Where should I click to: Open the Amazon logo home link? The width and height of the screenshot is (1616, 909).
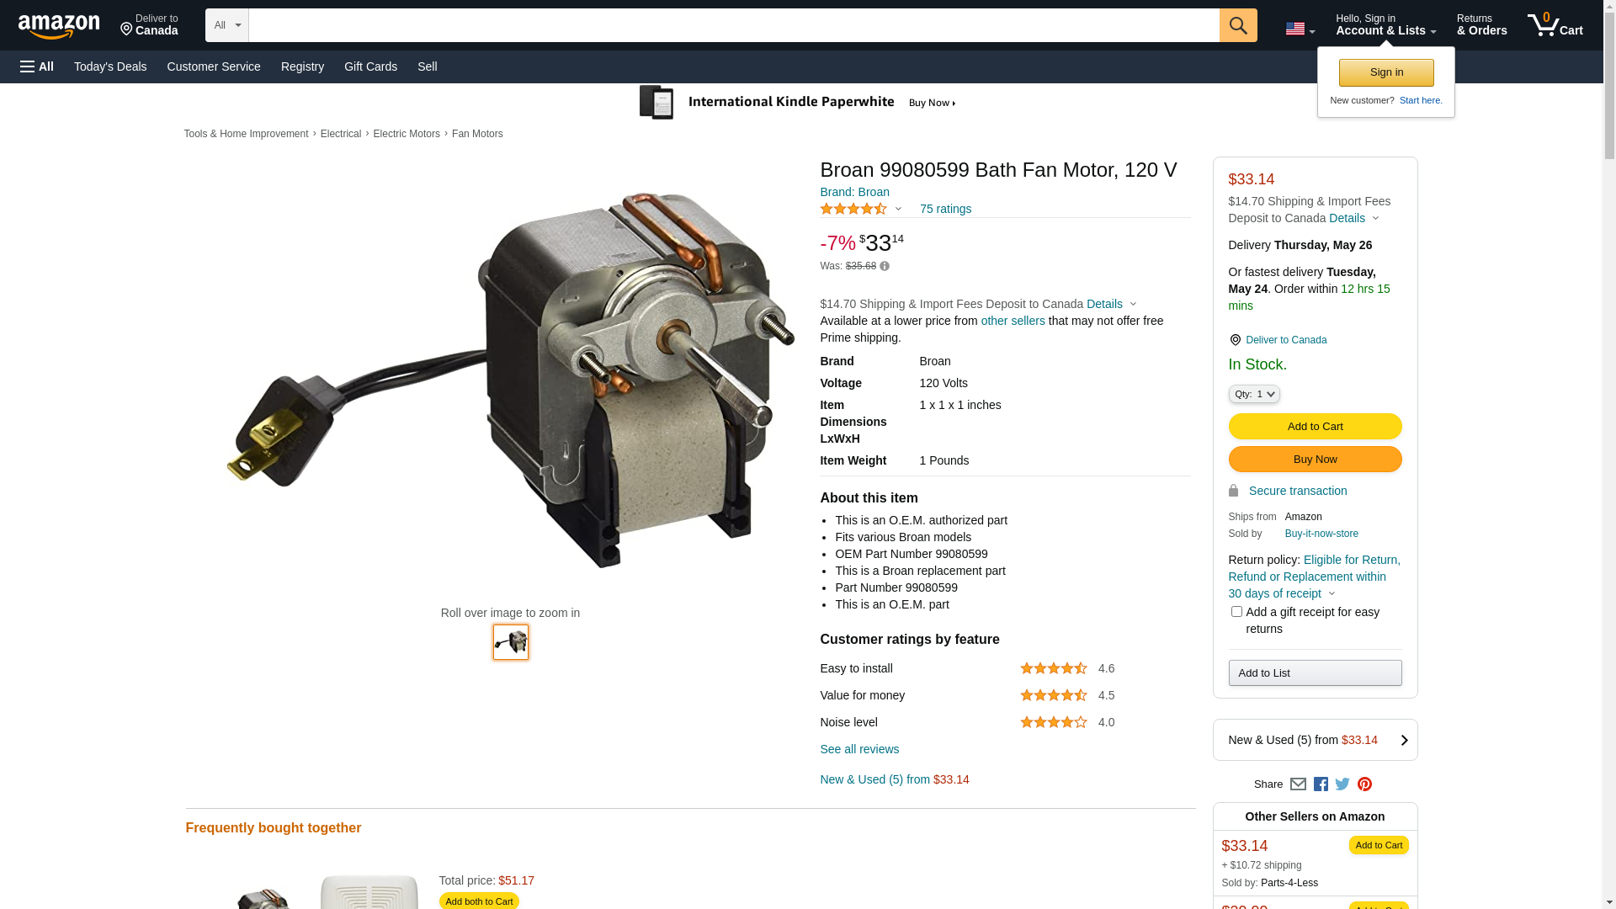59,26
